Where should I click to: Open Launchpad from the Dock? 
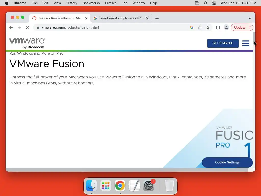coord(106,186)
